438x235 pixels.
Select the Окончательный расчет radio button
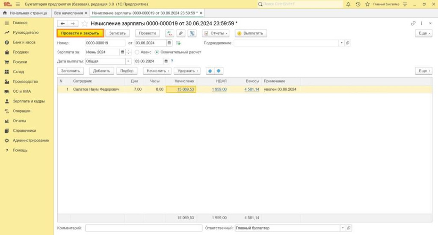(157, 52)
